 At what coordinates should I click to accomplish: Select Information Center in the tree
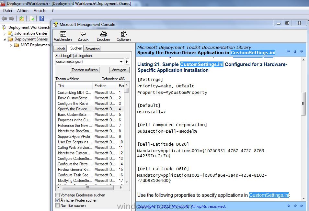[31, 33]
